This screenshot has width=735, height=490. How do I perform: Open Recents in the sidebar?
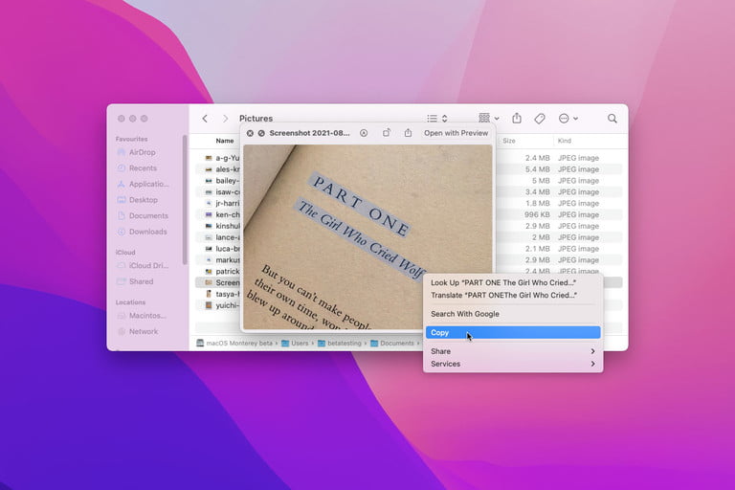(143, 168)
